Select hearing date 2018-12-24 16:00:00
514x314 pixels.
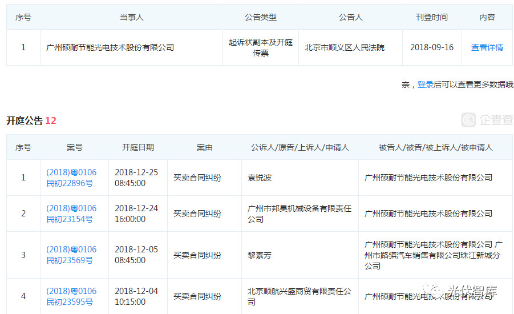pos(136,214)
